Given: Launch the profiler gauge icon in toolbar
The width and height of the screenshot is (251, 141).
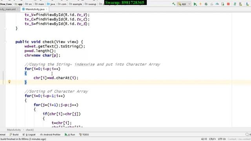Looking at the screenshot, I should tap(217, 4).
